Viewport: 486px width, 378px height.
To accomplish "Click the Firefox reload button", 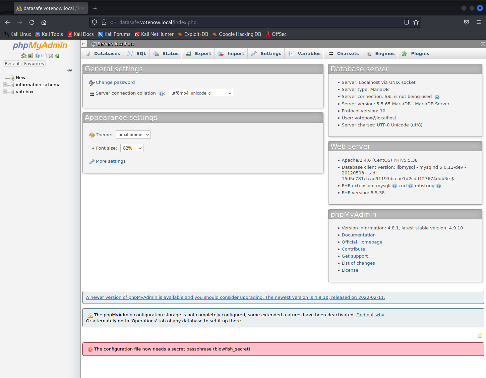I will pyautogui.click(x=32, y=22).
